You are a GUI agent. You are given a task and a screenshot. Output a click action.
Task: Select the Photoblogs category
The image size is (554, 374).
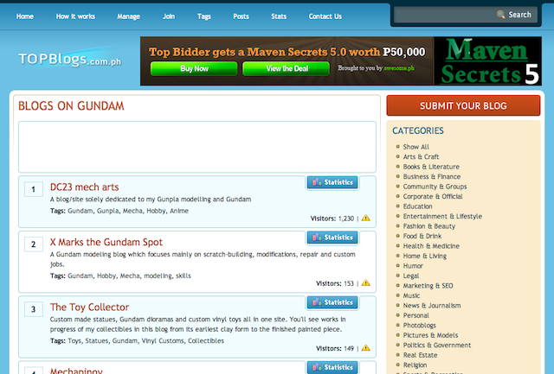click(419, 326)
